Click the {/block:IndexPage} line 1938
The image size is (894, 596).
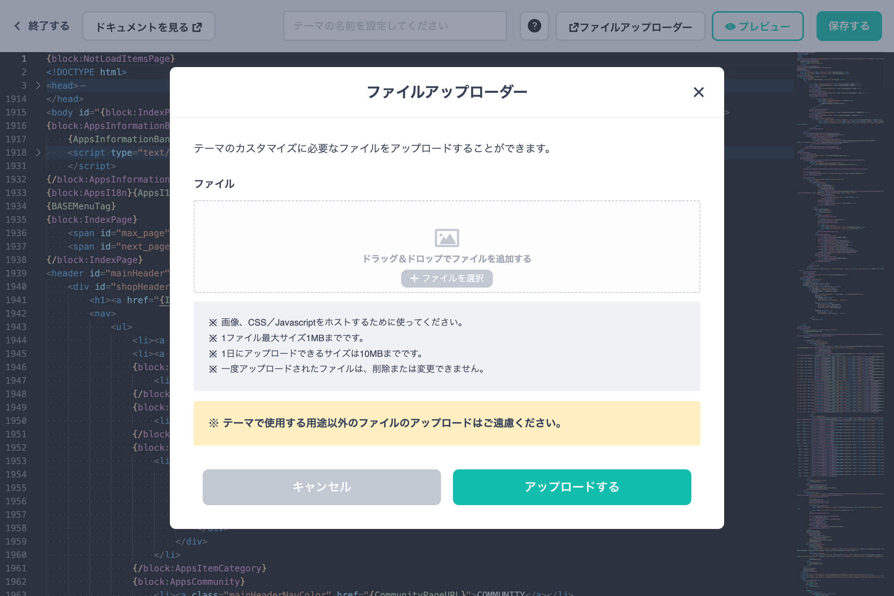click(x=95, y=260)
